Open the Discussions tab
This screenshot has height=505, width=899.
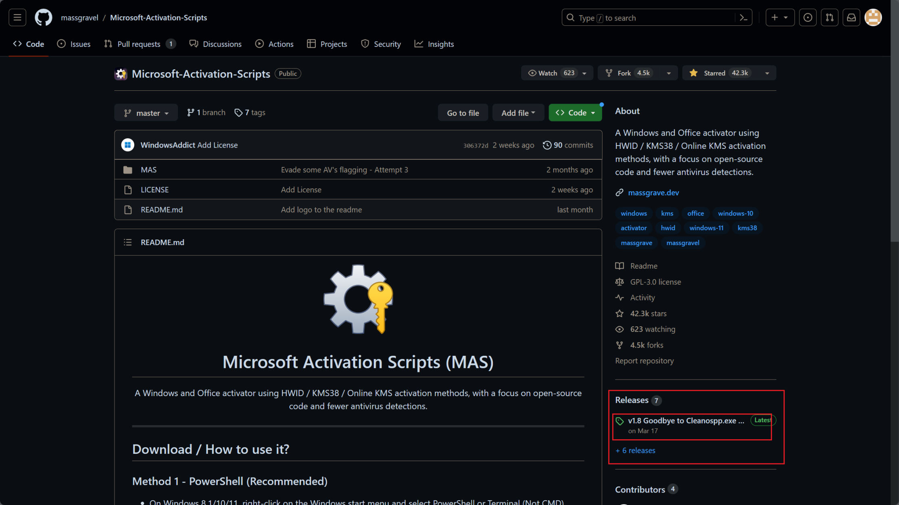(215, 44)
